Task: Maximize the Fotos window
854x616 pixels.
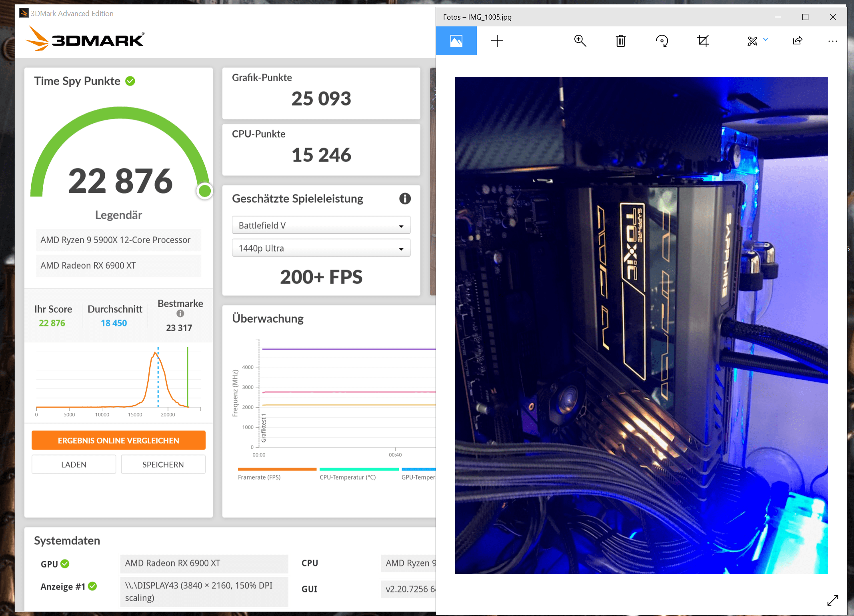Action: 805,17
